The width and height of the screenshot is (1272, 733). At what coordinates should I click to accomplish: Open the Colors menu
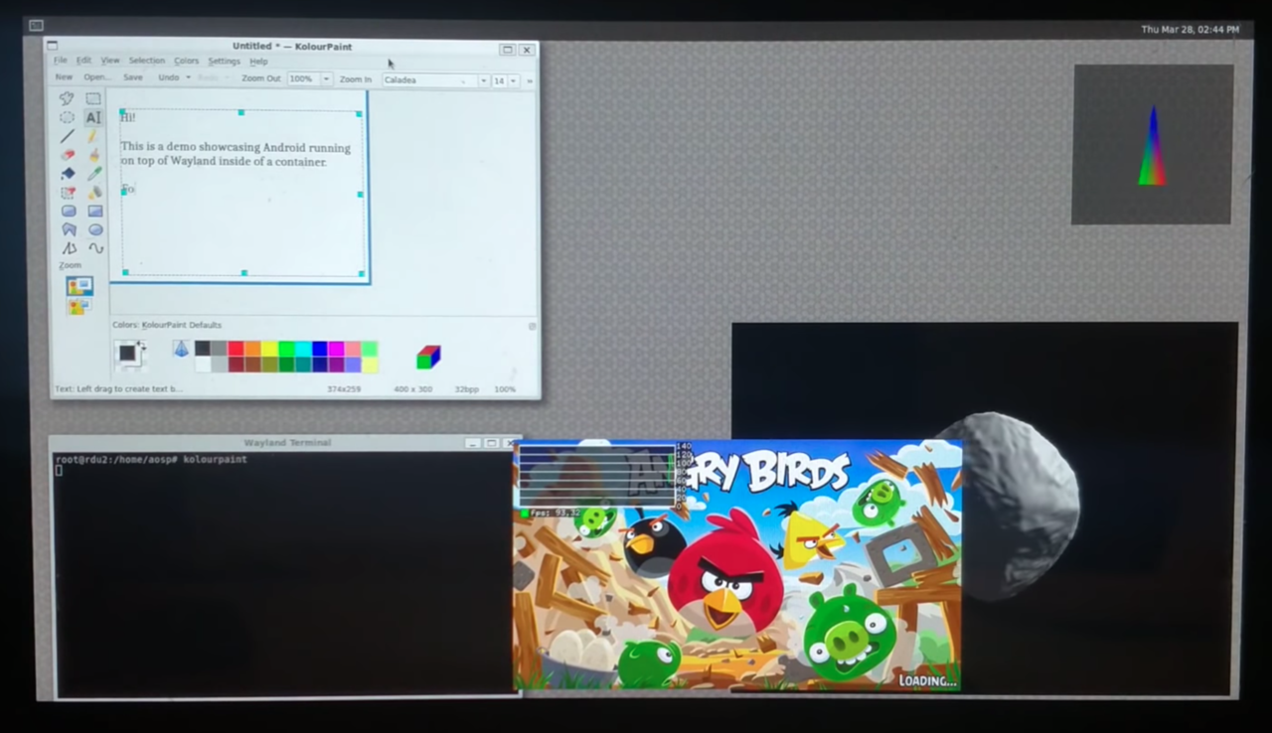pos(187,61)
